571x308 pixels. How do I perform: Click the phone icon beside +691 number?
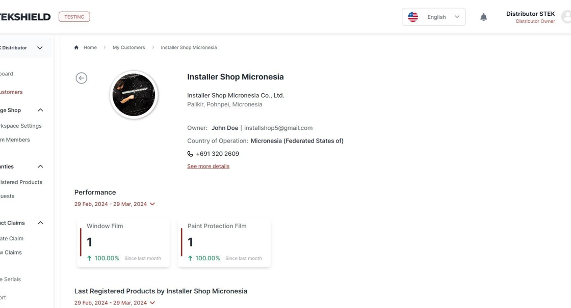point(190,154)
